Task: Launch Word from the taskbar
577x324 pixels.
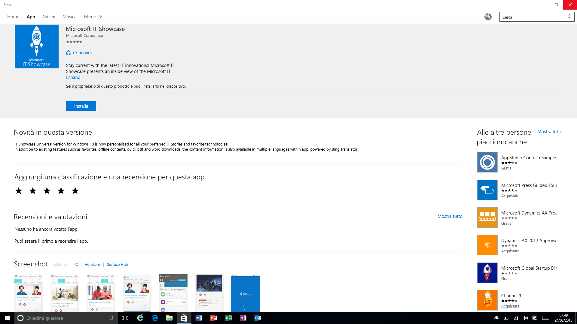Action: coord(199,318)
